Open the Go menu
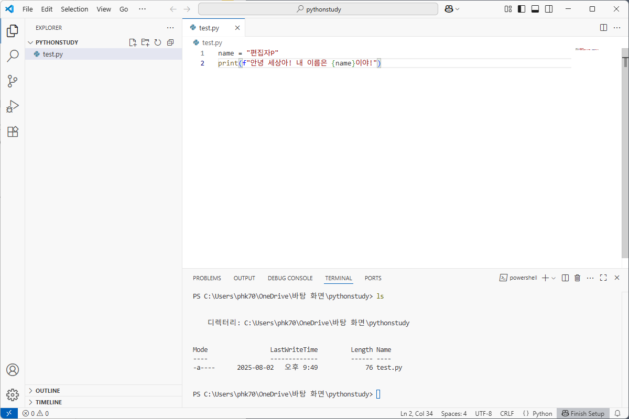This screenshot has width=629, height=419. click(x=124, y=9)
